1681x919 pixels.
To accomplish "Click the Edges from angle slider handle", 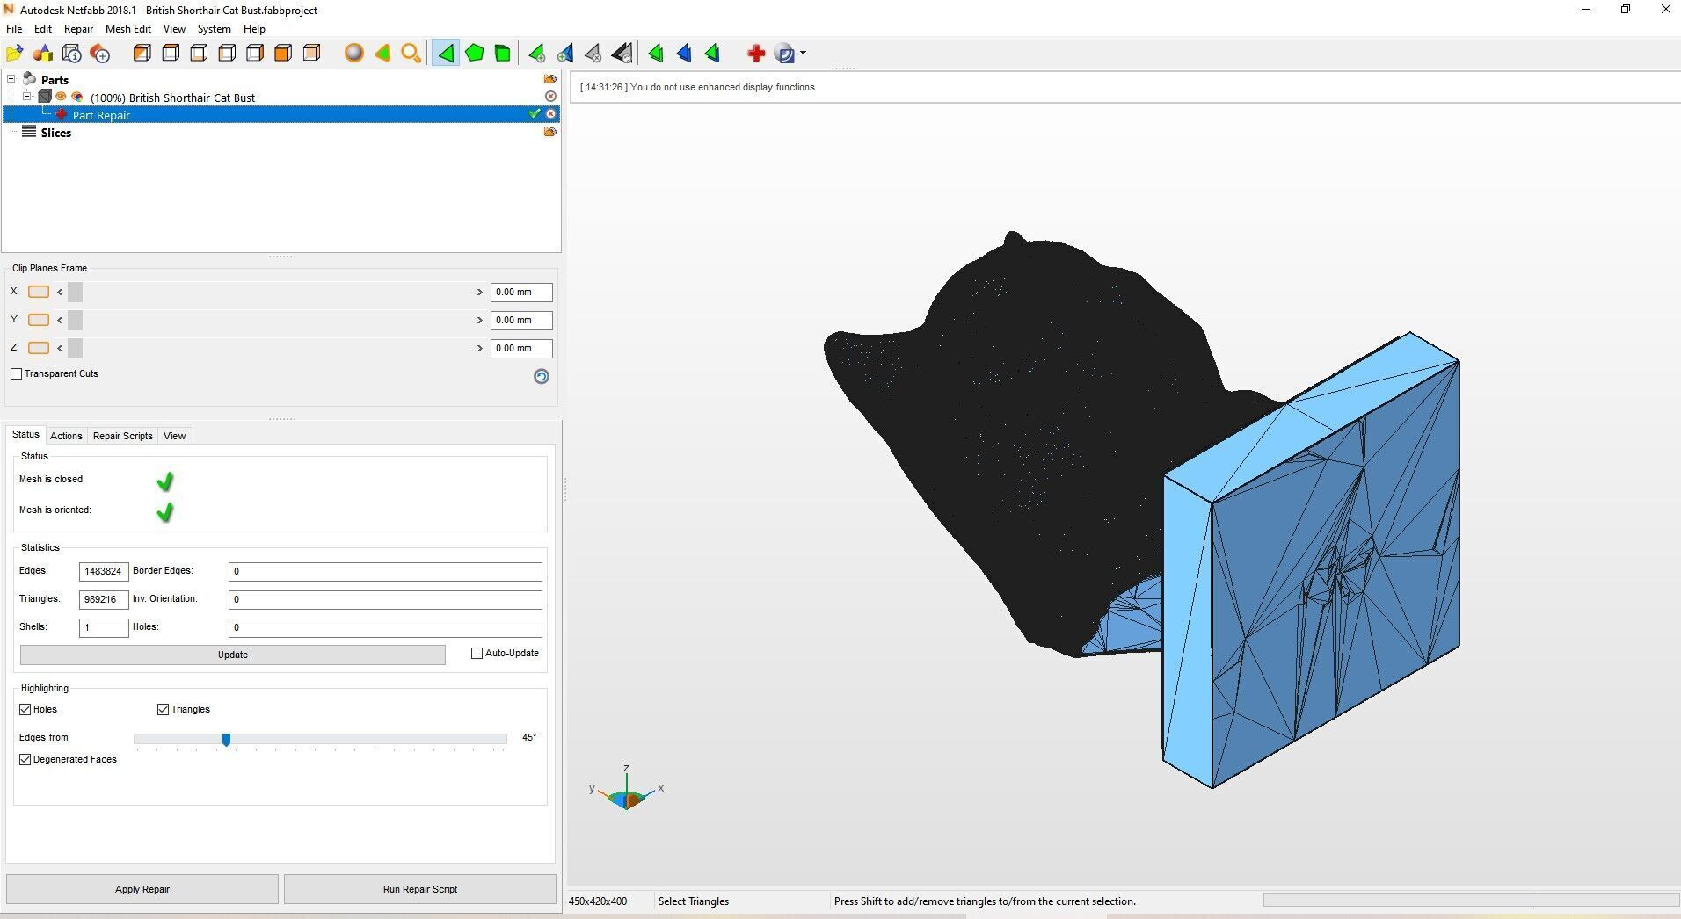I will click(226, 740).
